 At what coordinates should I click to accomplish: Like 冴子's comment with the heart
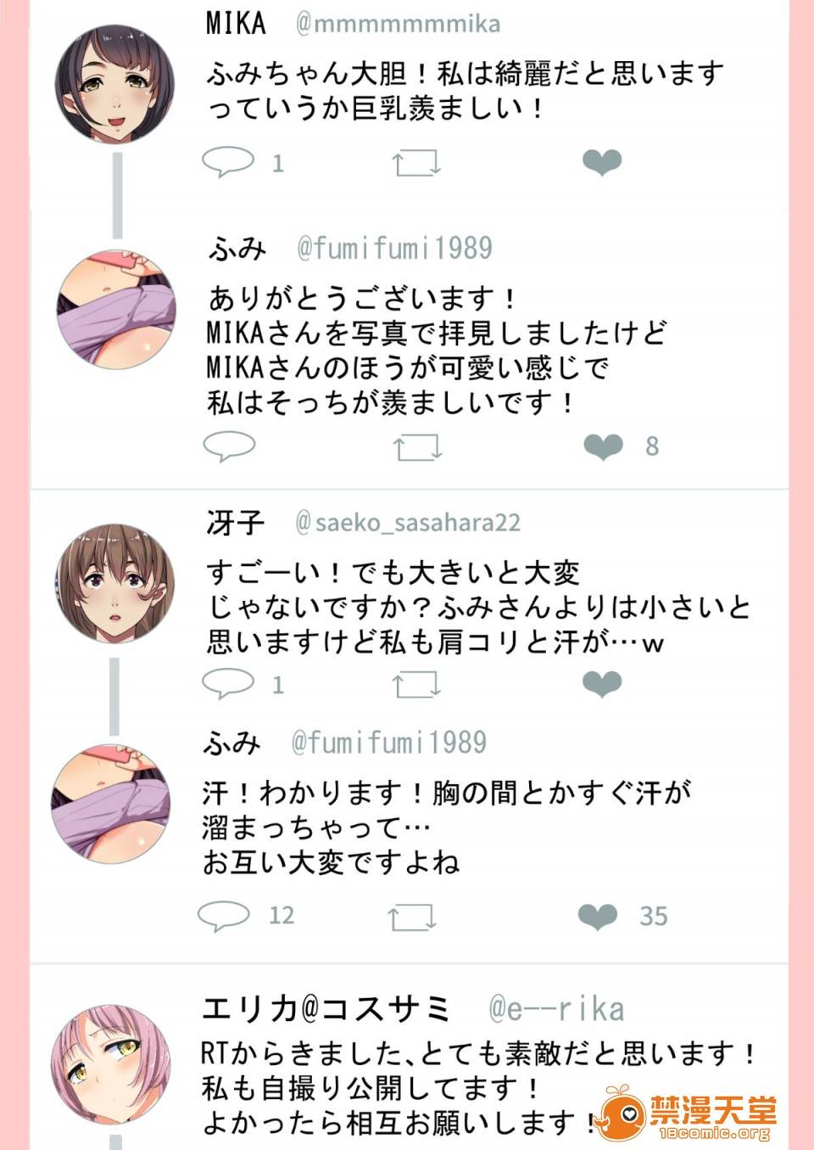pos(602,683)
